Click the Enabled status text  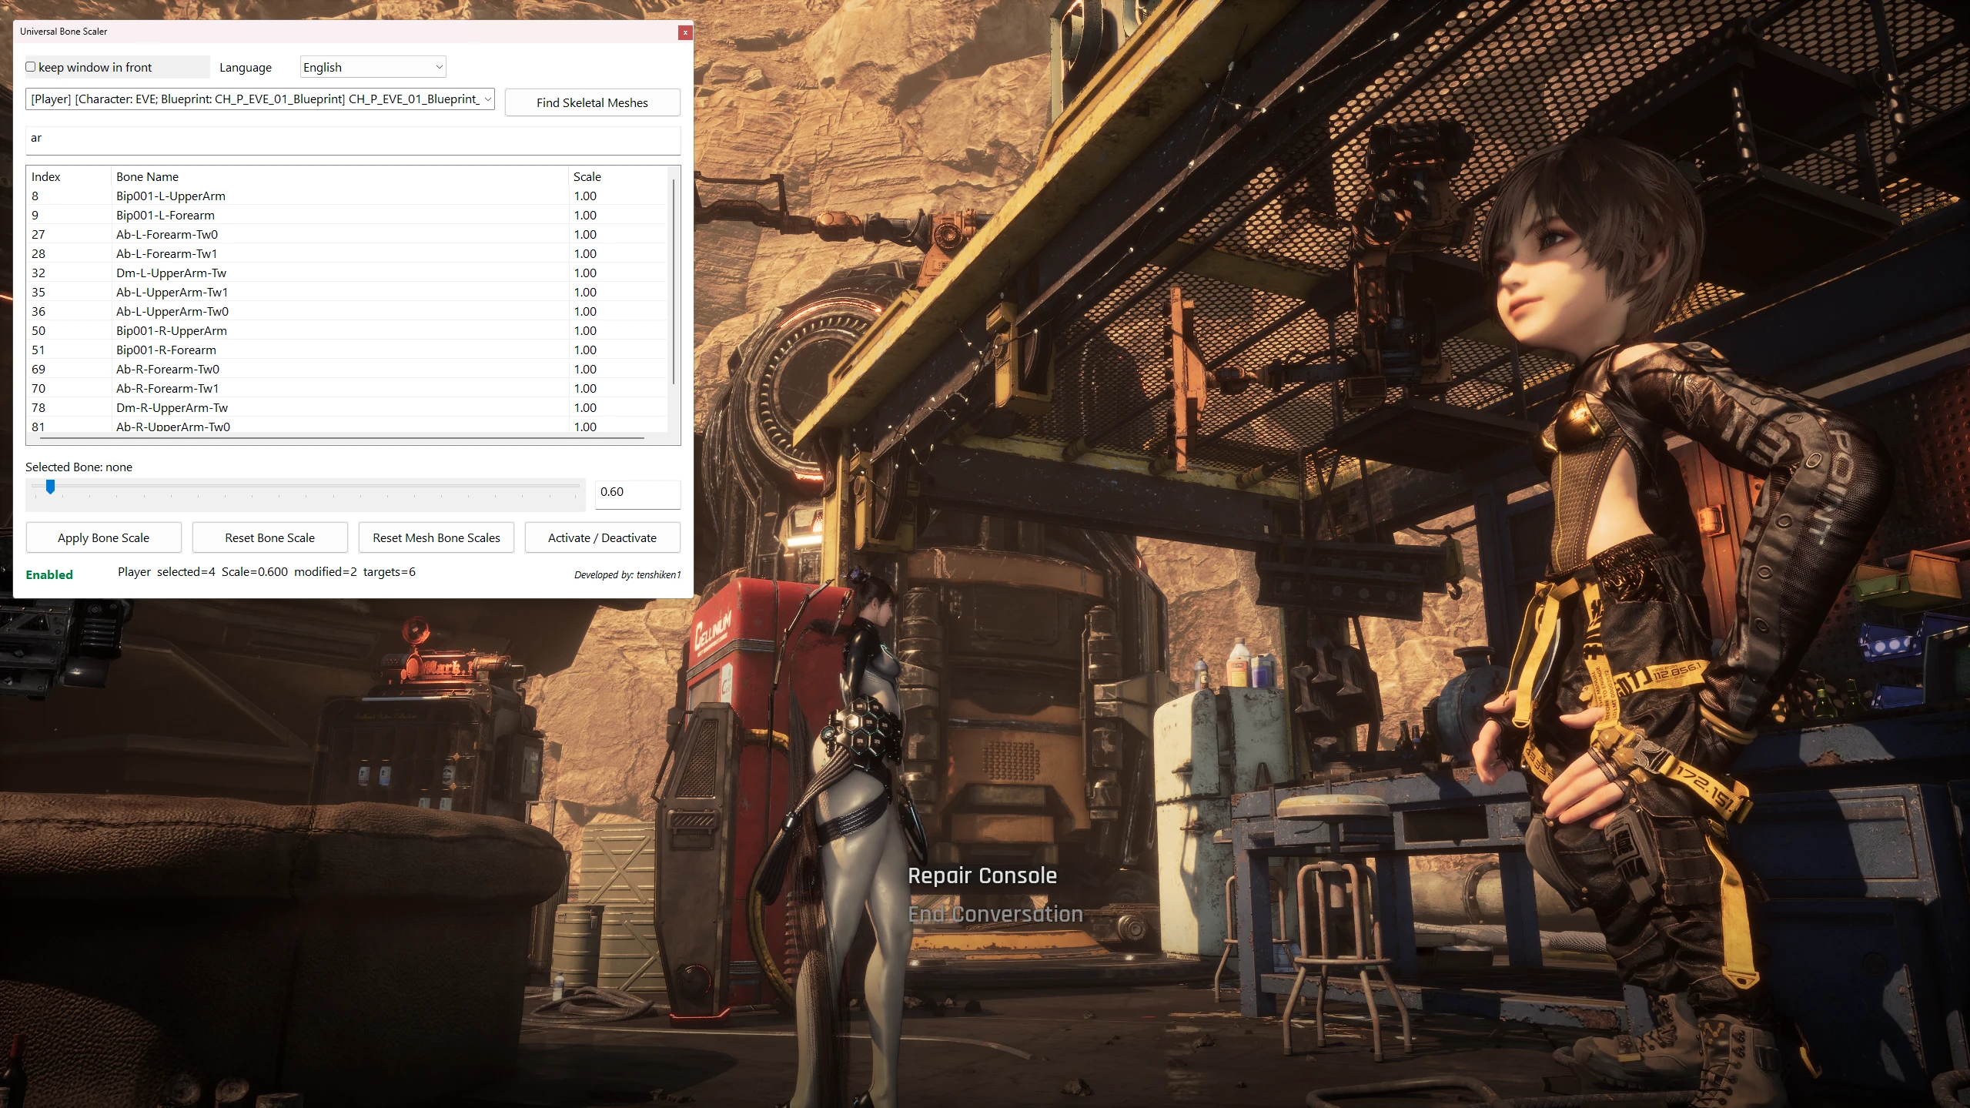(49, 574)
